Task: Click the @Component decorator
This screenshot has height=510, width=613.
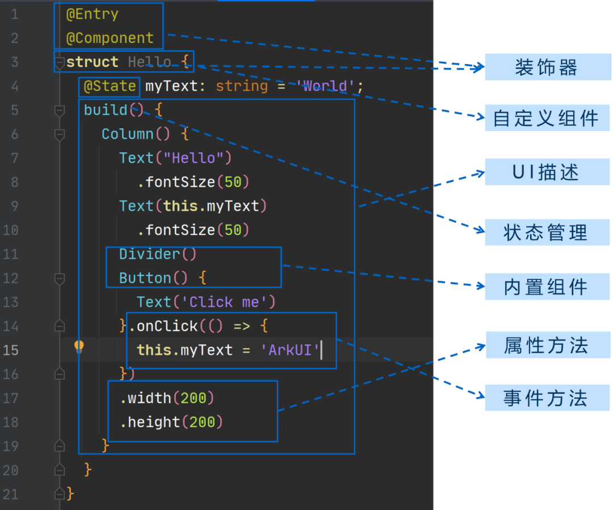Action: pos(110,39)
